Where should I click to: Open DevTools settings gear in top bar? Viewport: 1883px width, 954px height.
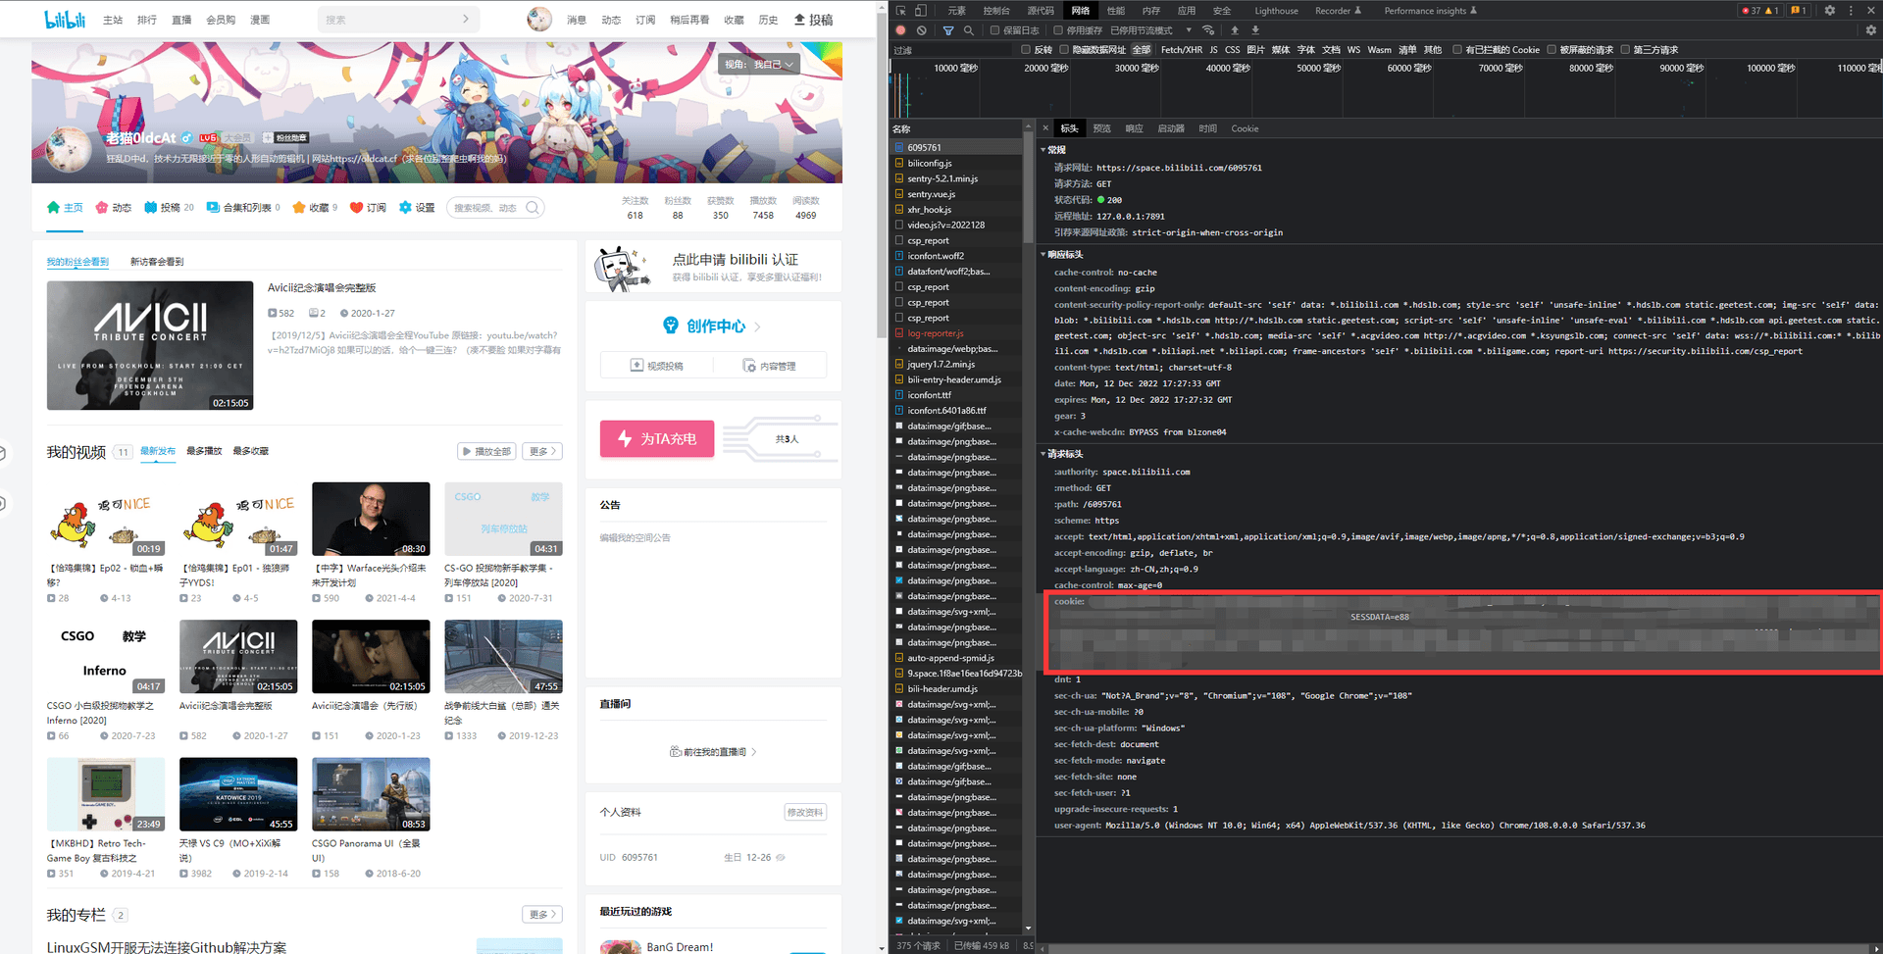(1829, 11)
